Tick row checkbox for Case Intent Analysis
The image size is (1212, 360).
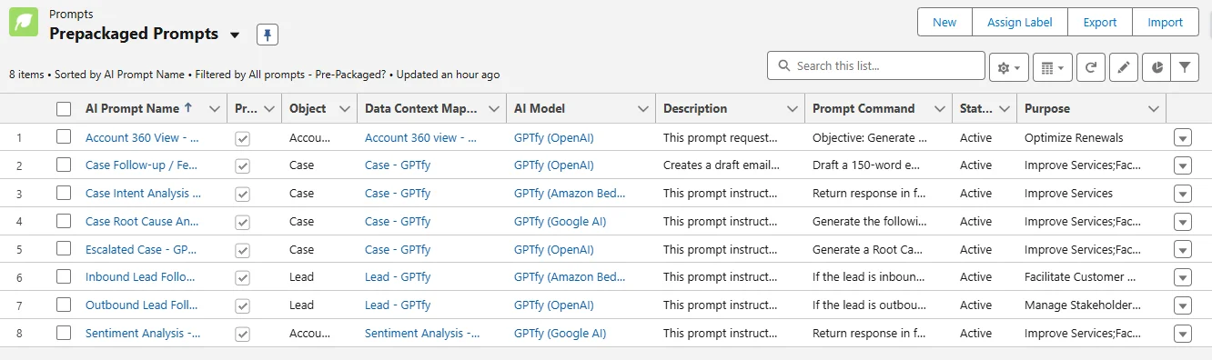[64, 194]
